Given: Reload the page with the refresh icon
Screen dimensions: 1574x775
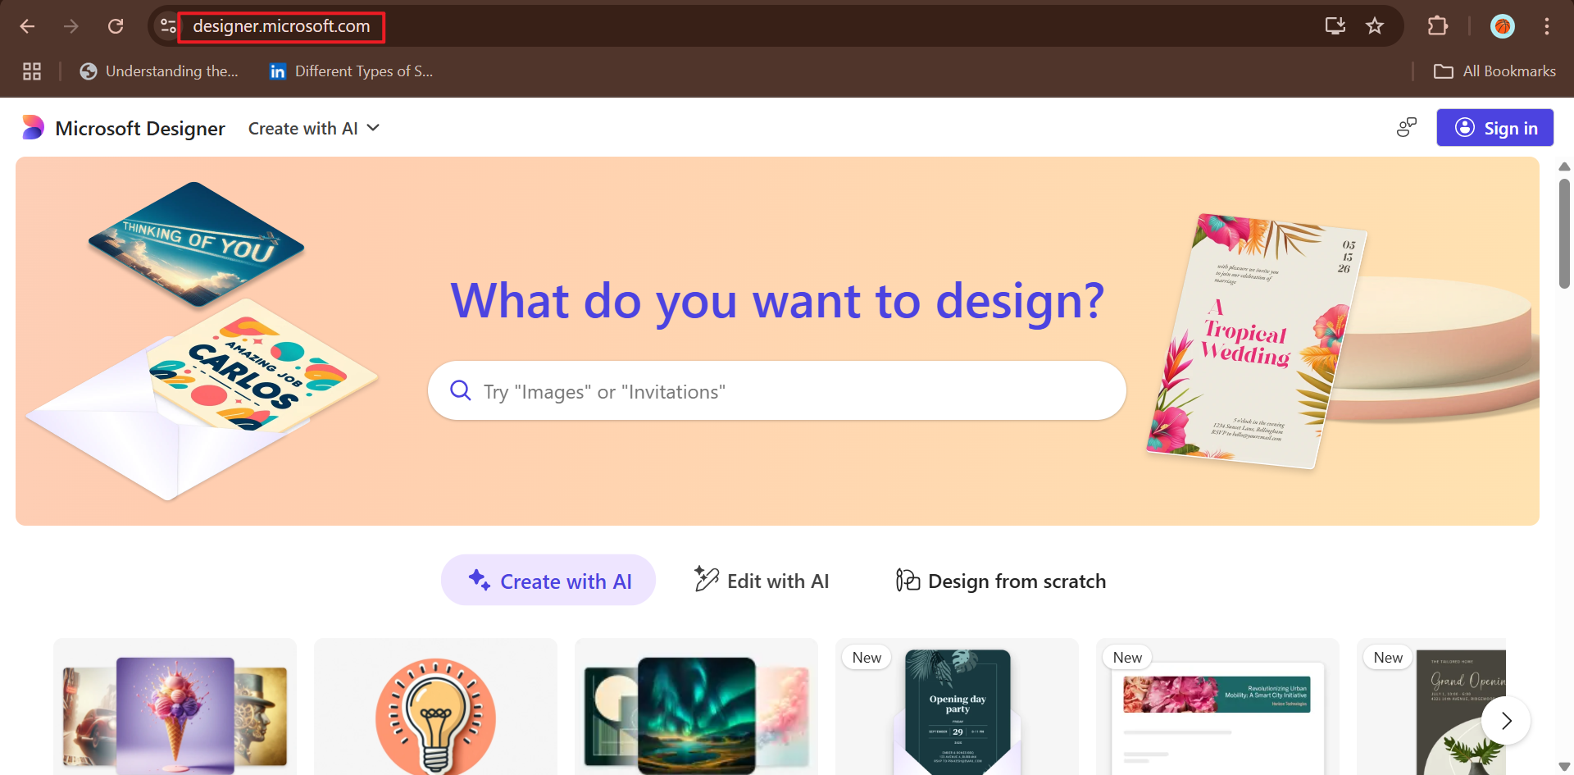Looking at the screenshot, I should click(x=116, y=26).
